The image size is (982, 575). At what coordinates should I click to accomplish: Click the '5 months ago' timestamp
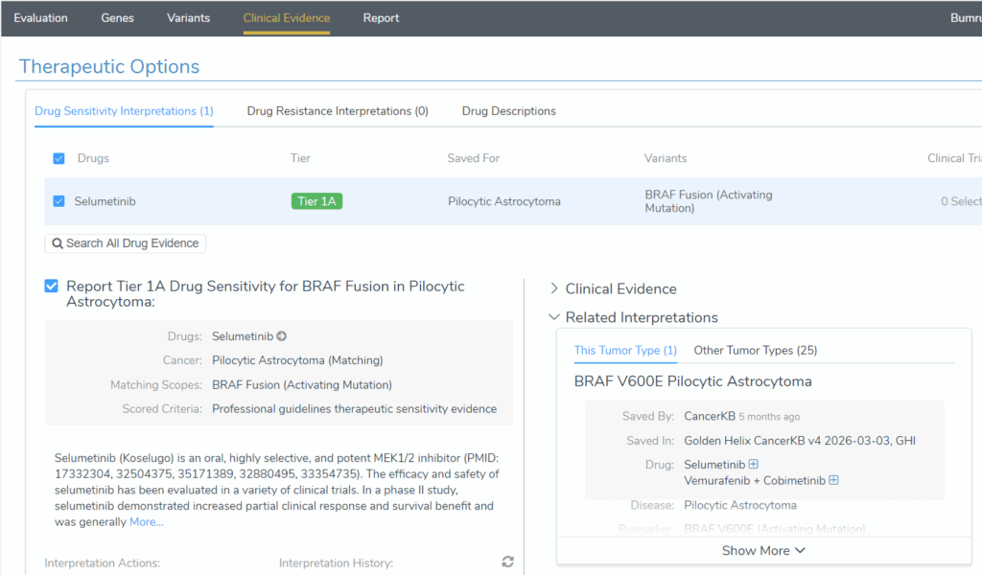click(x=769, y=417)
